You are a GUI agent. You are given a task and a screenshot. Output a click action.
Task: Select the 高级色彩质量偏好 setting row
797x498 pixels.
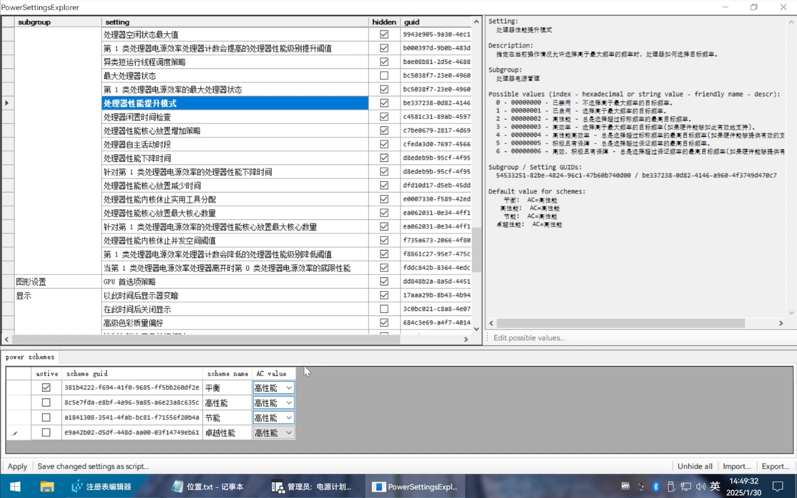pos(235,323)
